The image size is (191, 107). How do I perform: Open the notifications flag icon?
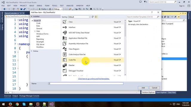[145, 2]
